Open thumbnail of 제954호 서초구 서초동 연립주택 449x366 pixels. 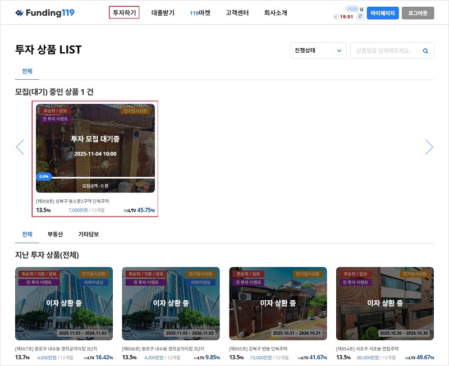[385, 304]
